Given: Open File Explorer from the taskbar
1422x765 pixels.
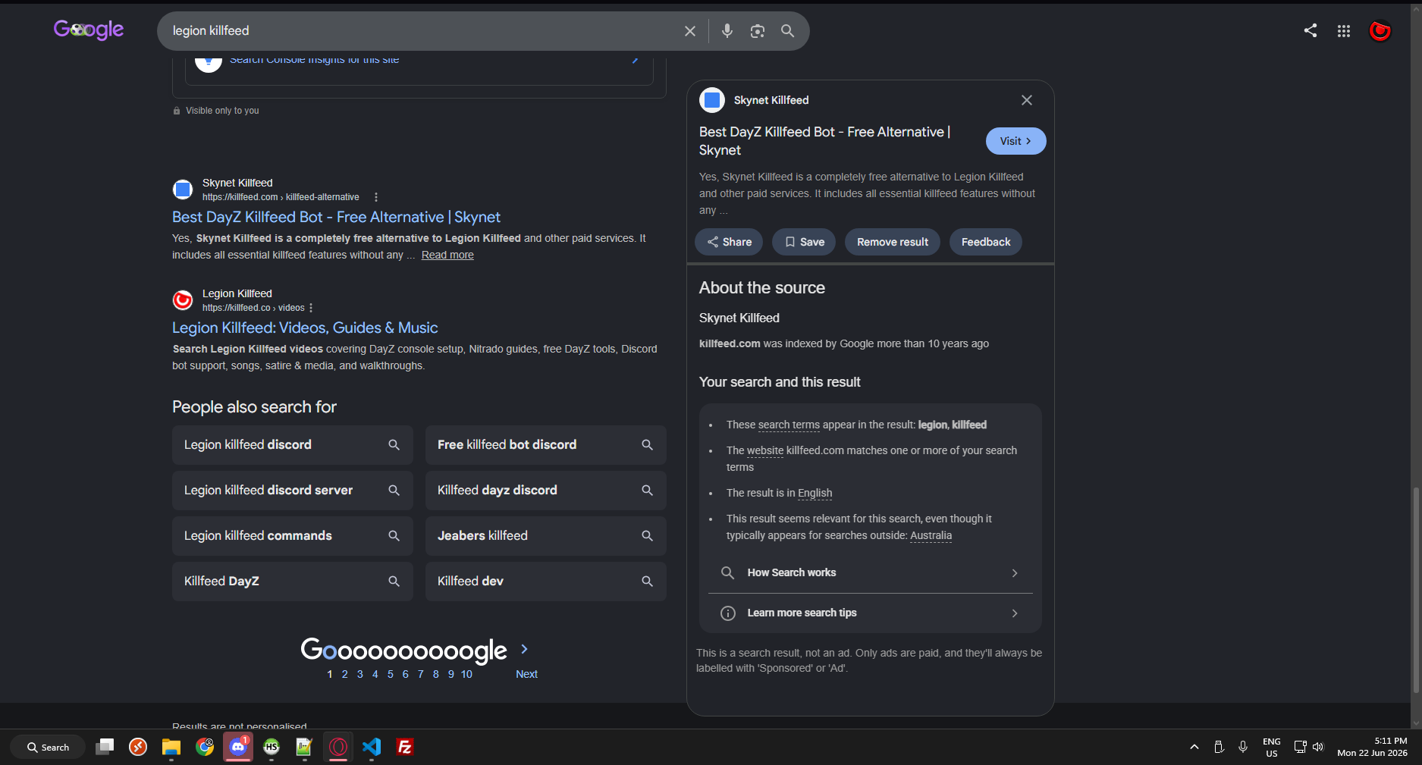Looking at the screenshot, I should (x=171, y=747).
